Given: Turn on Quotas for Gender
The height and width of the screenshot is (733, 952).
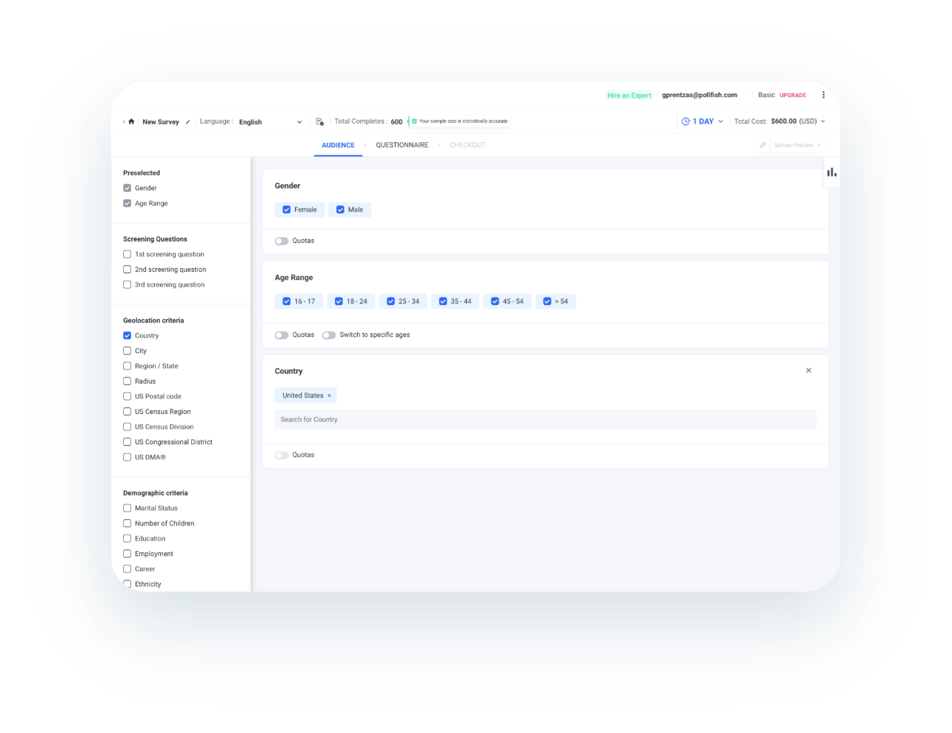Looking at the screenshot, I should click(x=282, y=241).
